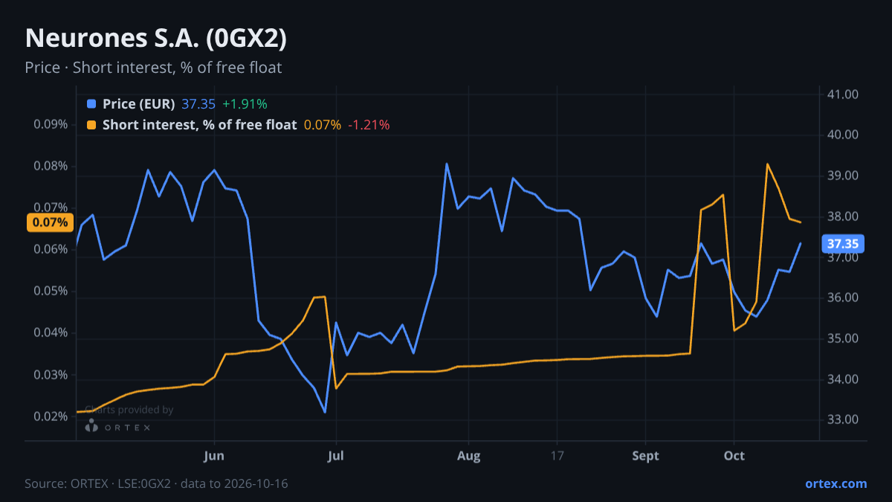Click the 0.05% left axis label
The width and height of the screenshot is (892, 502).
point(51,291)
